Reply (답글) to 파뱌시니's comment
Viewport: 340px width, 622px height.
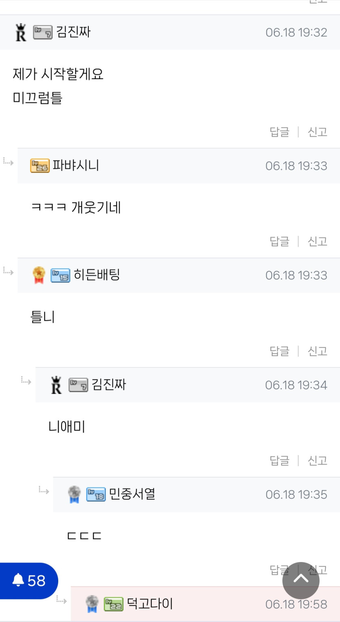pos(279,241)
